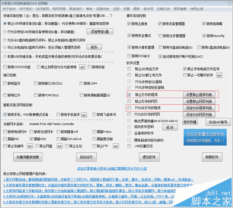Enable 禁止QQ传送文件 checkbox
This screenshot has height=208, width=233.
point(129,69)
